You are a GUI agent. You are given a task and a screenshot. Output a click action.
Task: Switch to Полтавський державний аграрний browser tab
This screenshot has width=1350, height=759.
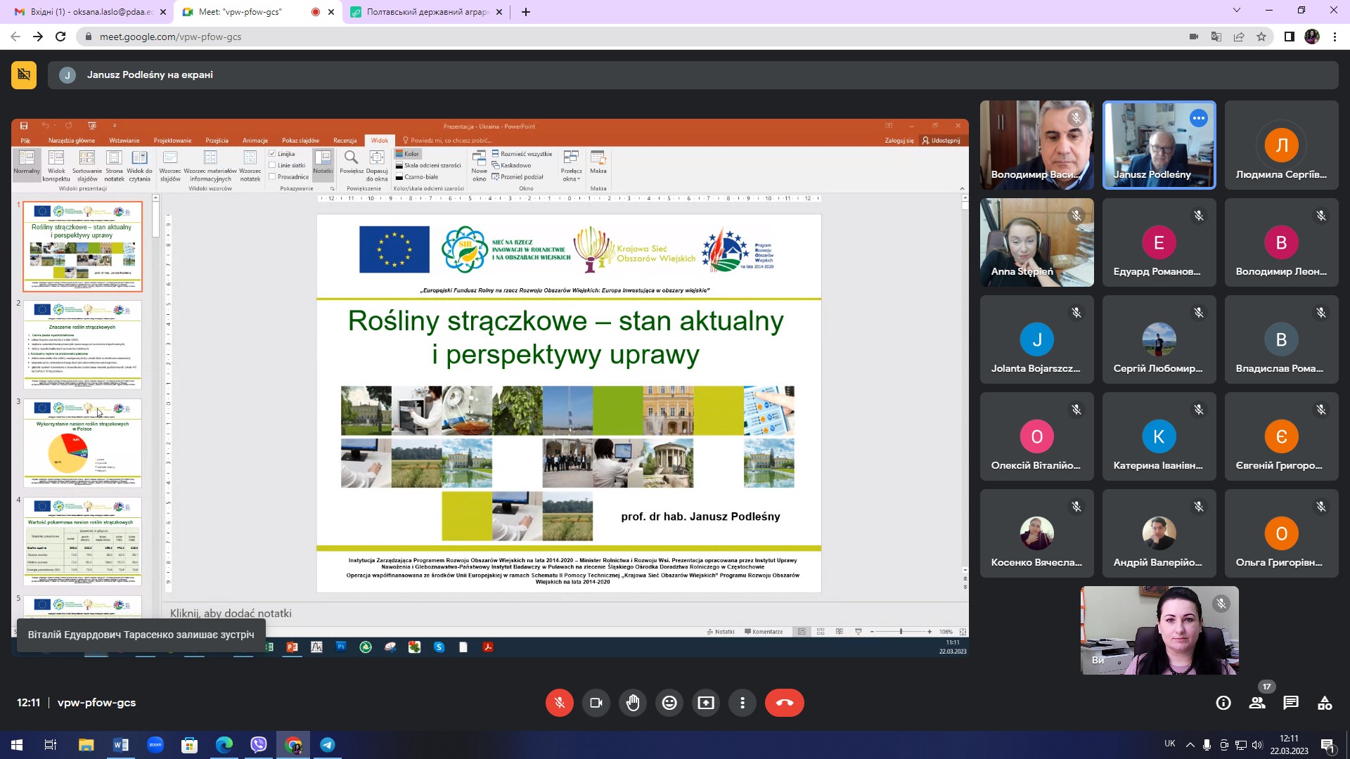click(427, 12)
